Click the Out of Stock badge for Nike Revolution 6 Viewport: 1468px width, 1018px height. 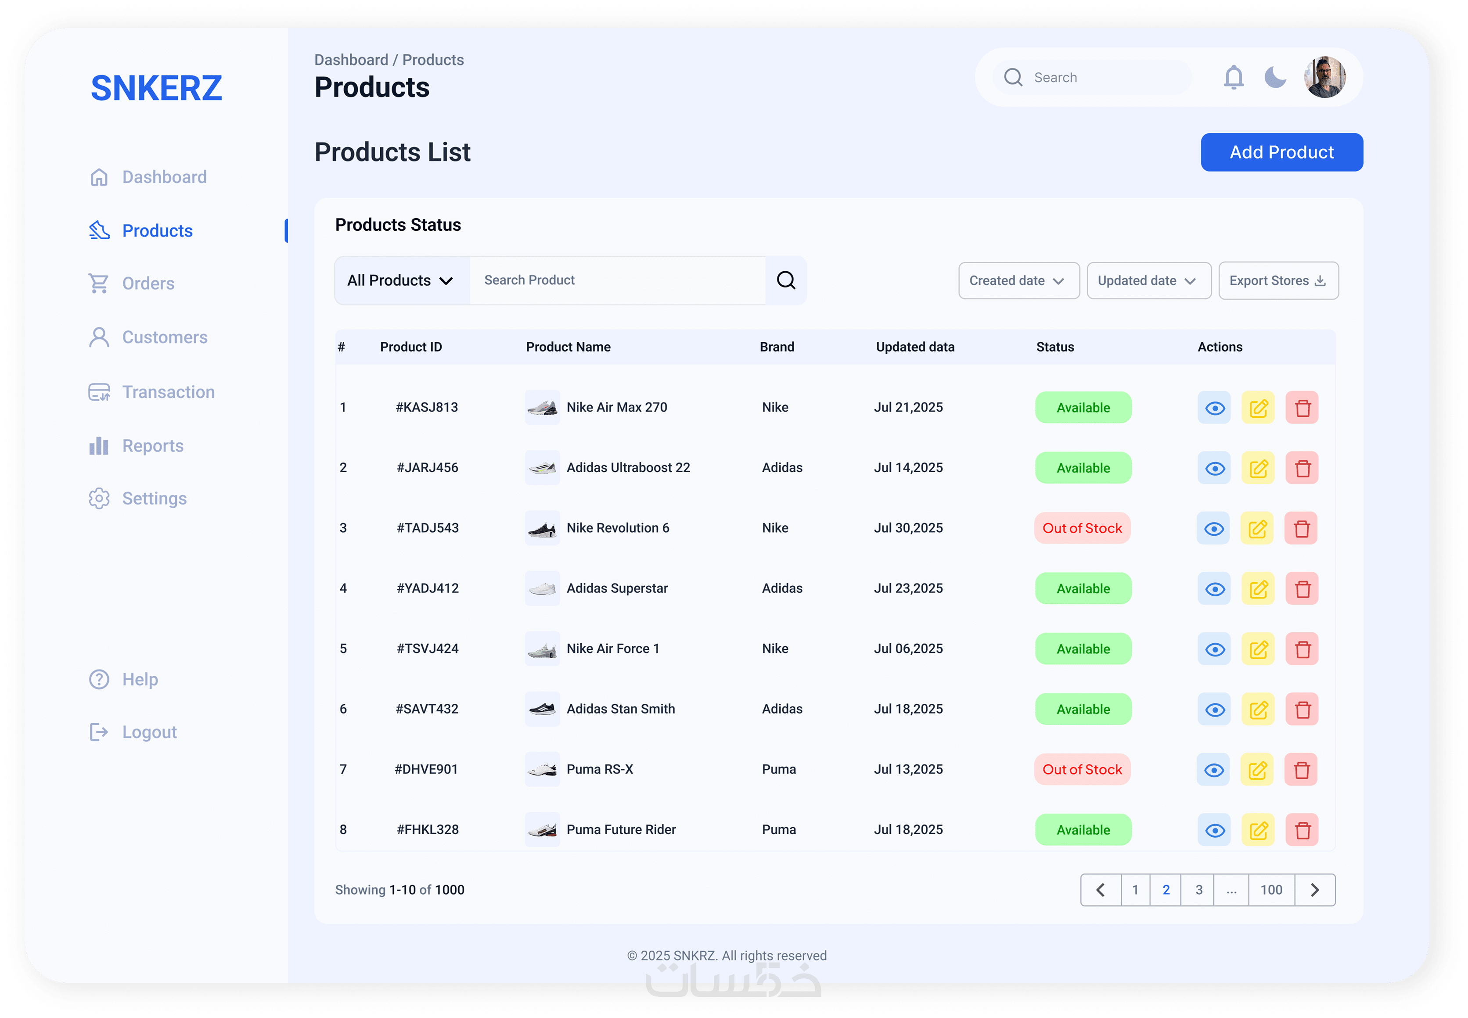click(1082, 528)
